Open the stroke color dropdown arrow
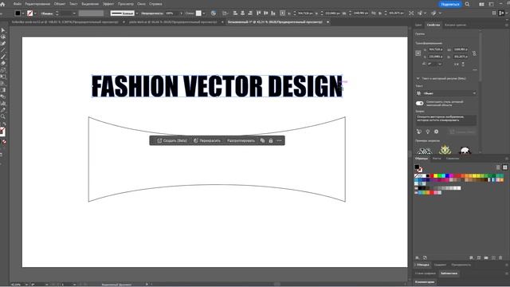This screenshot has width=510, height=287. click(35, 14)
